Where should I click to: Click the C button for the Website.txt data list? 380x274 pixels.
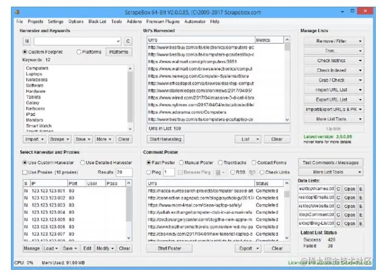pos(338,207)
